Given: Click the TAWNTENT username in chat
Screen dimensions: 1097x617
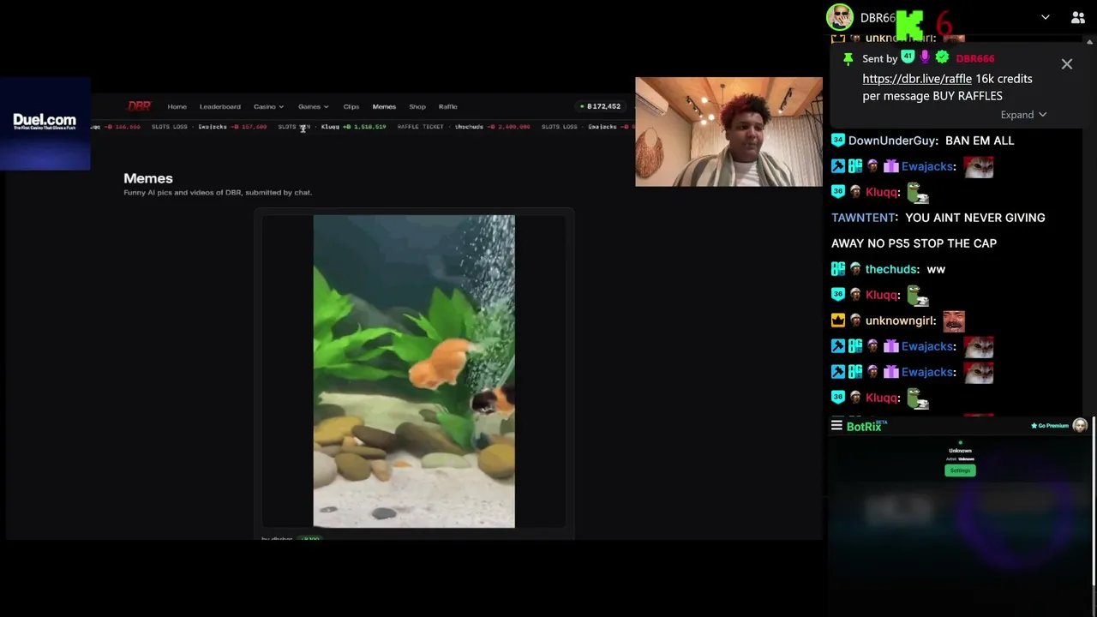Looking at the screenshot, I should 865,218.
